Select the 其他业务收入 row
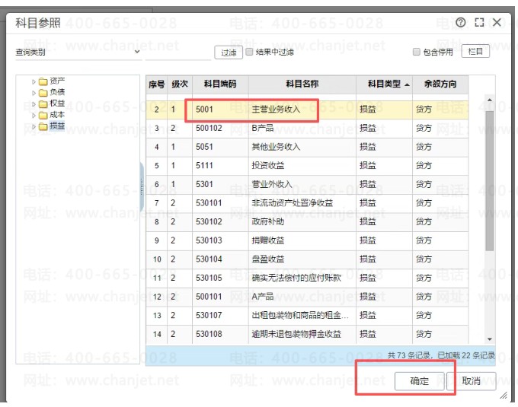The width and height of the screenshot is (518, 407). tap(307, 147)
